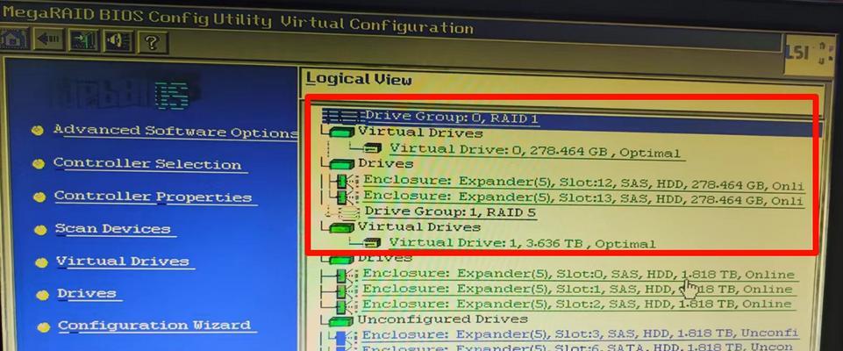Click the Exit toolbar icon
The height and width of the screenshot is (351, 843).
[83, 40]
